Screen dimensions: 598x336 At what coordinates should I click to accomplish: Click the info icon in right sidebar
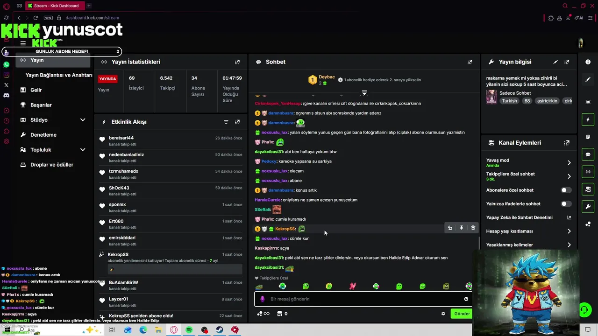pos(588,62)
